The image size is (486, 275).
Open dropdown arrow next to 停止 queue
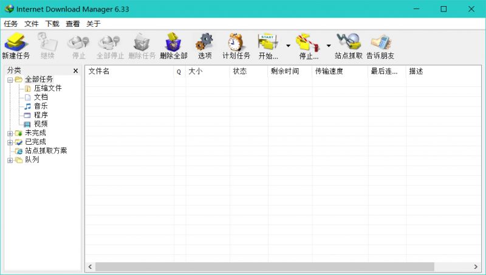point(329,46)
